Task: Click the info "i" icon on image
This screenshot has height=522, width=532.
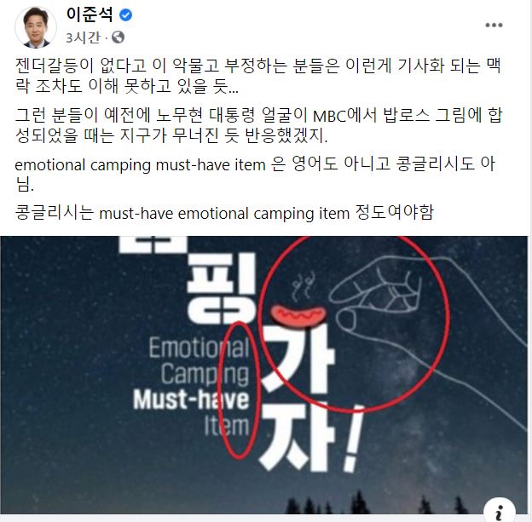Action: coord(500,510)
